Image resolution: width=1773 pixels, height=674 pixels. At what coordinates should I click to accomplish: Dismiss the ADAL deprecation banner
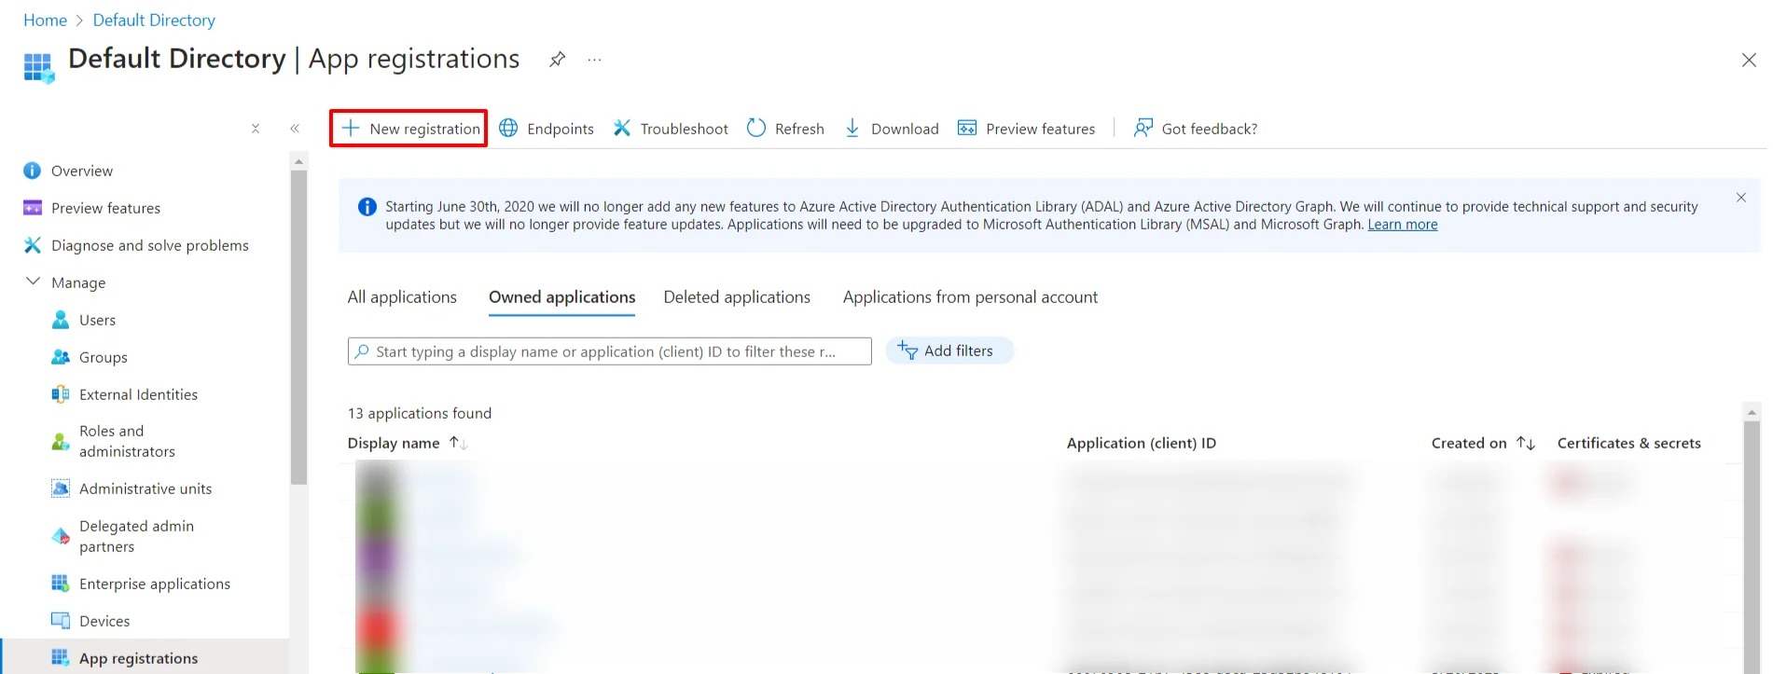(x=1741, y=198)
